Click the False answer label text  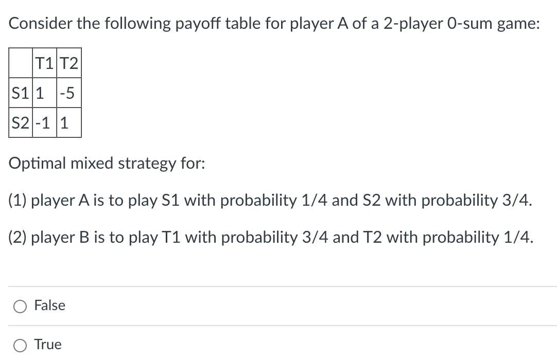click(49, 305)
